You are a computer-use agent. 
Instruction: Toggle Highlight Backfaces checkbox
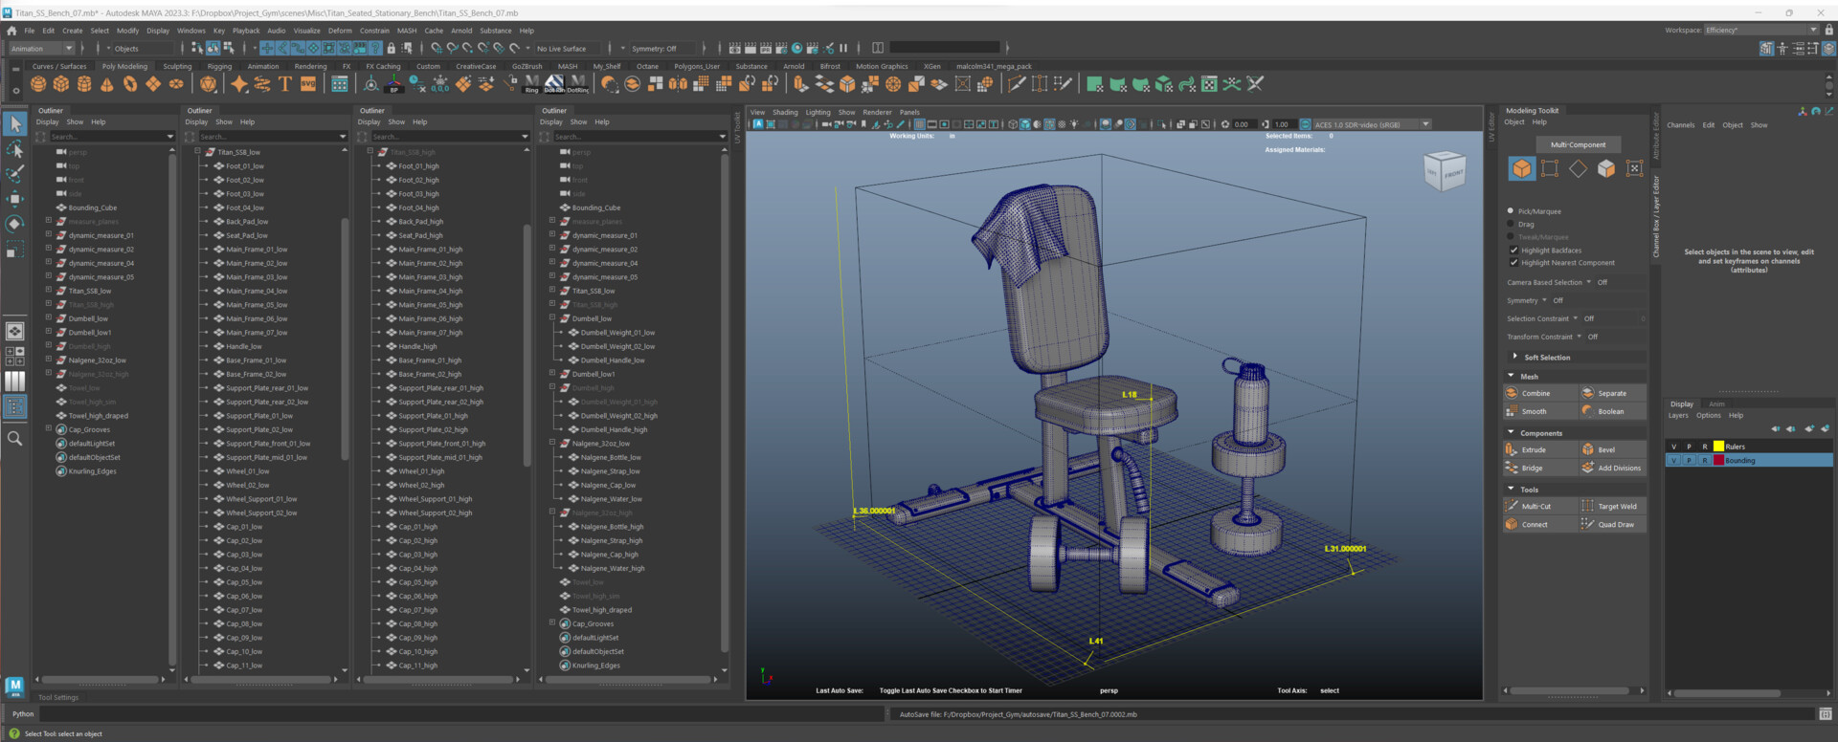click(1513, 251)
